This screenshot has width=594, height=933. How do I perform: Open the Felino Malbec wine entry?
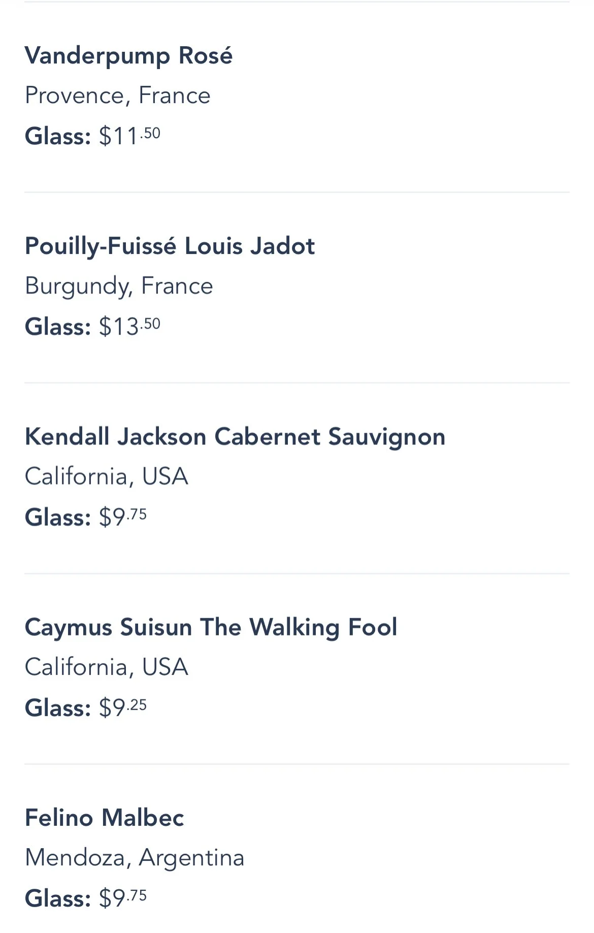point(105,818)
